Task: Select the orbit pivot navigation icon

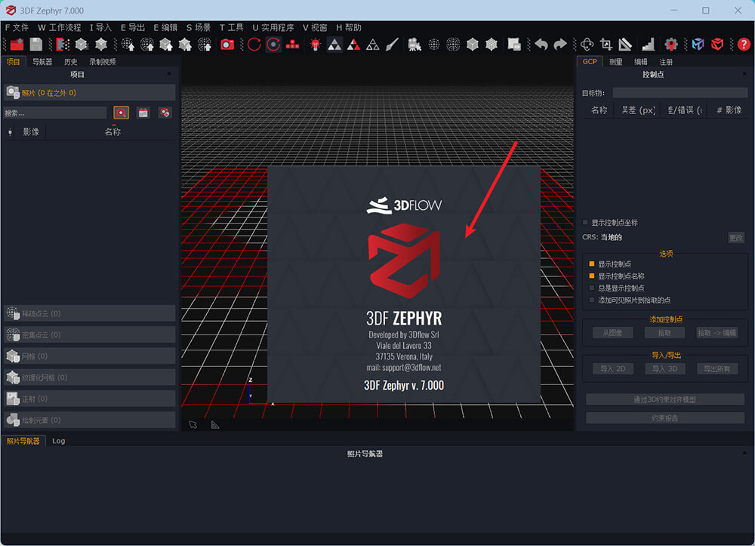Action: tap(273, 45)
